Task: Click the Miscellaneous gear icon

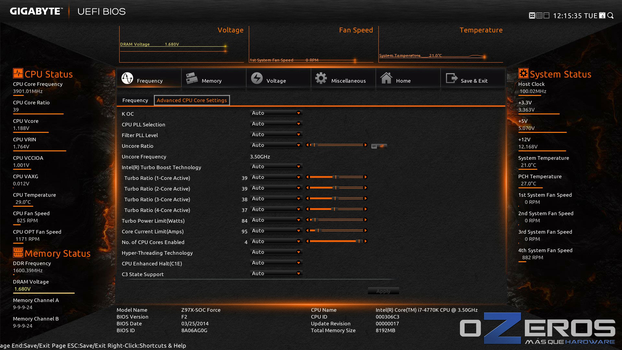Action: [321, 78]
